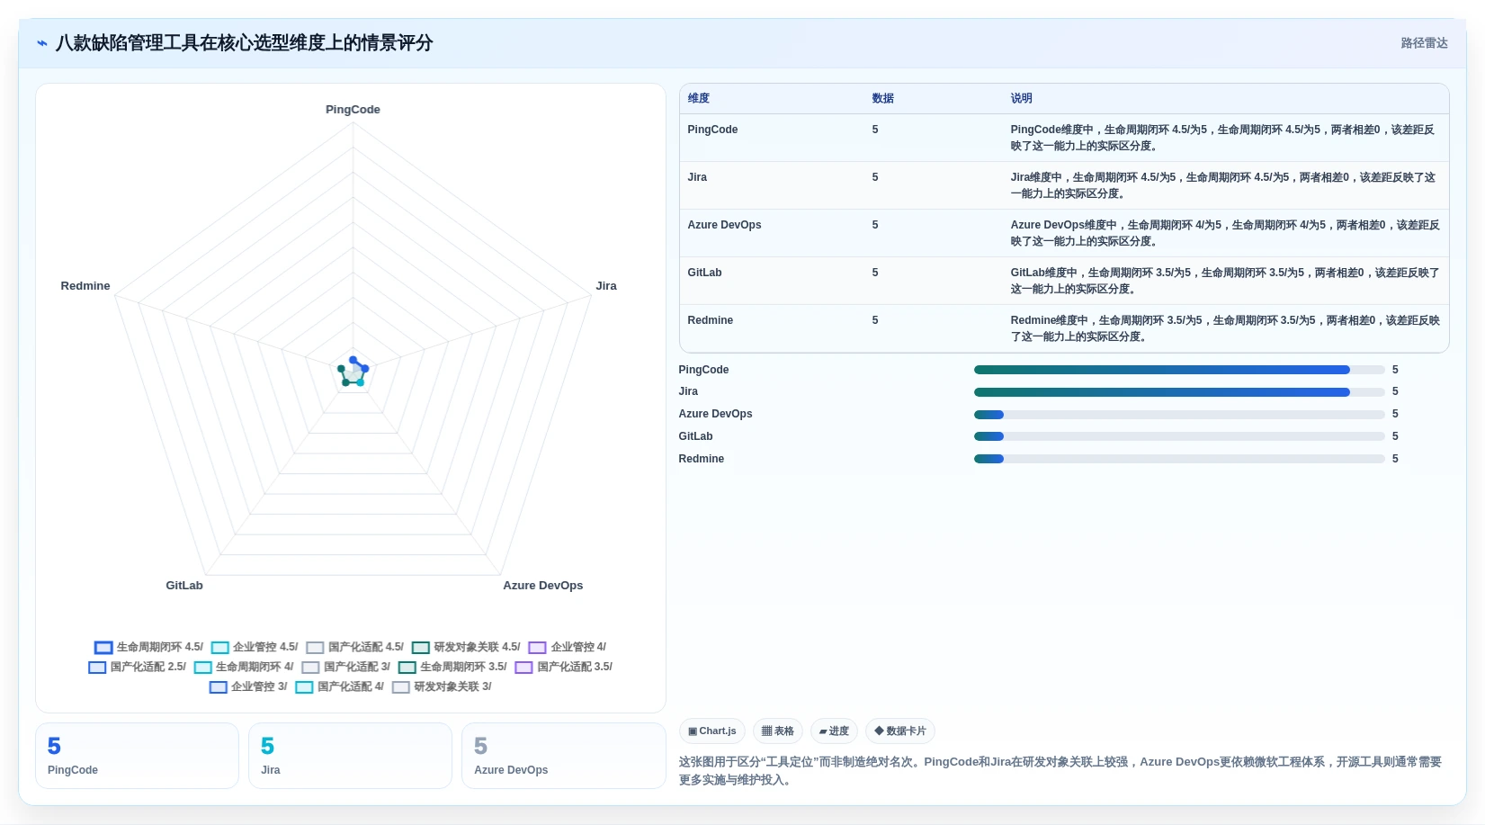This screenshot has height=825, width=1485.
Task: Toggle legend item 国产化适配 4/
Action: [x=340, y=686]
